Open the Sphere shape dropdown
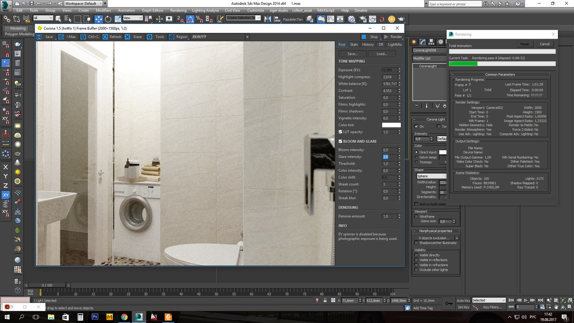Viewport: 574px width, 323px height. pos(431,176)
